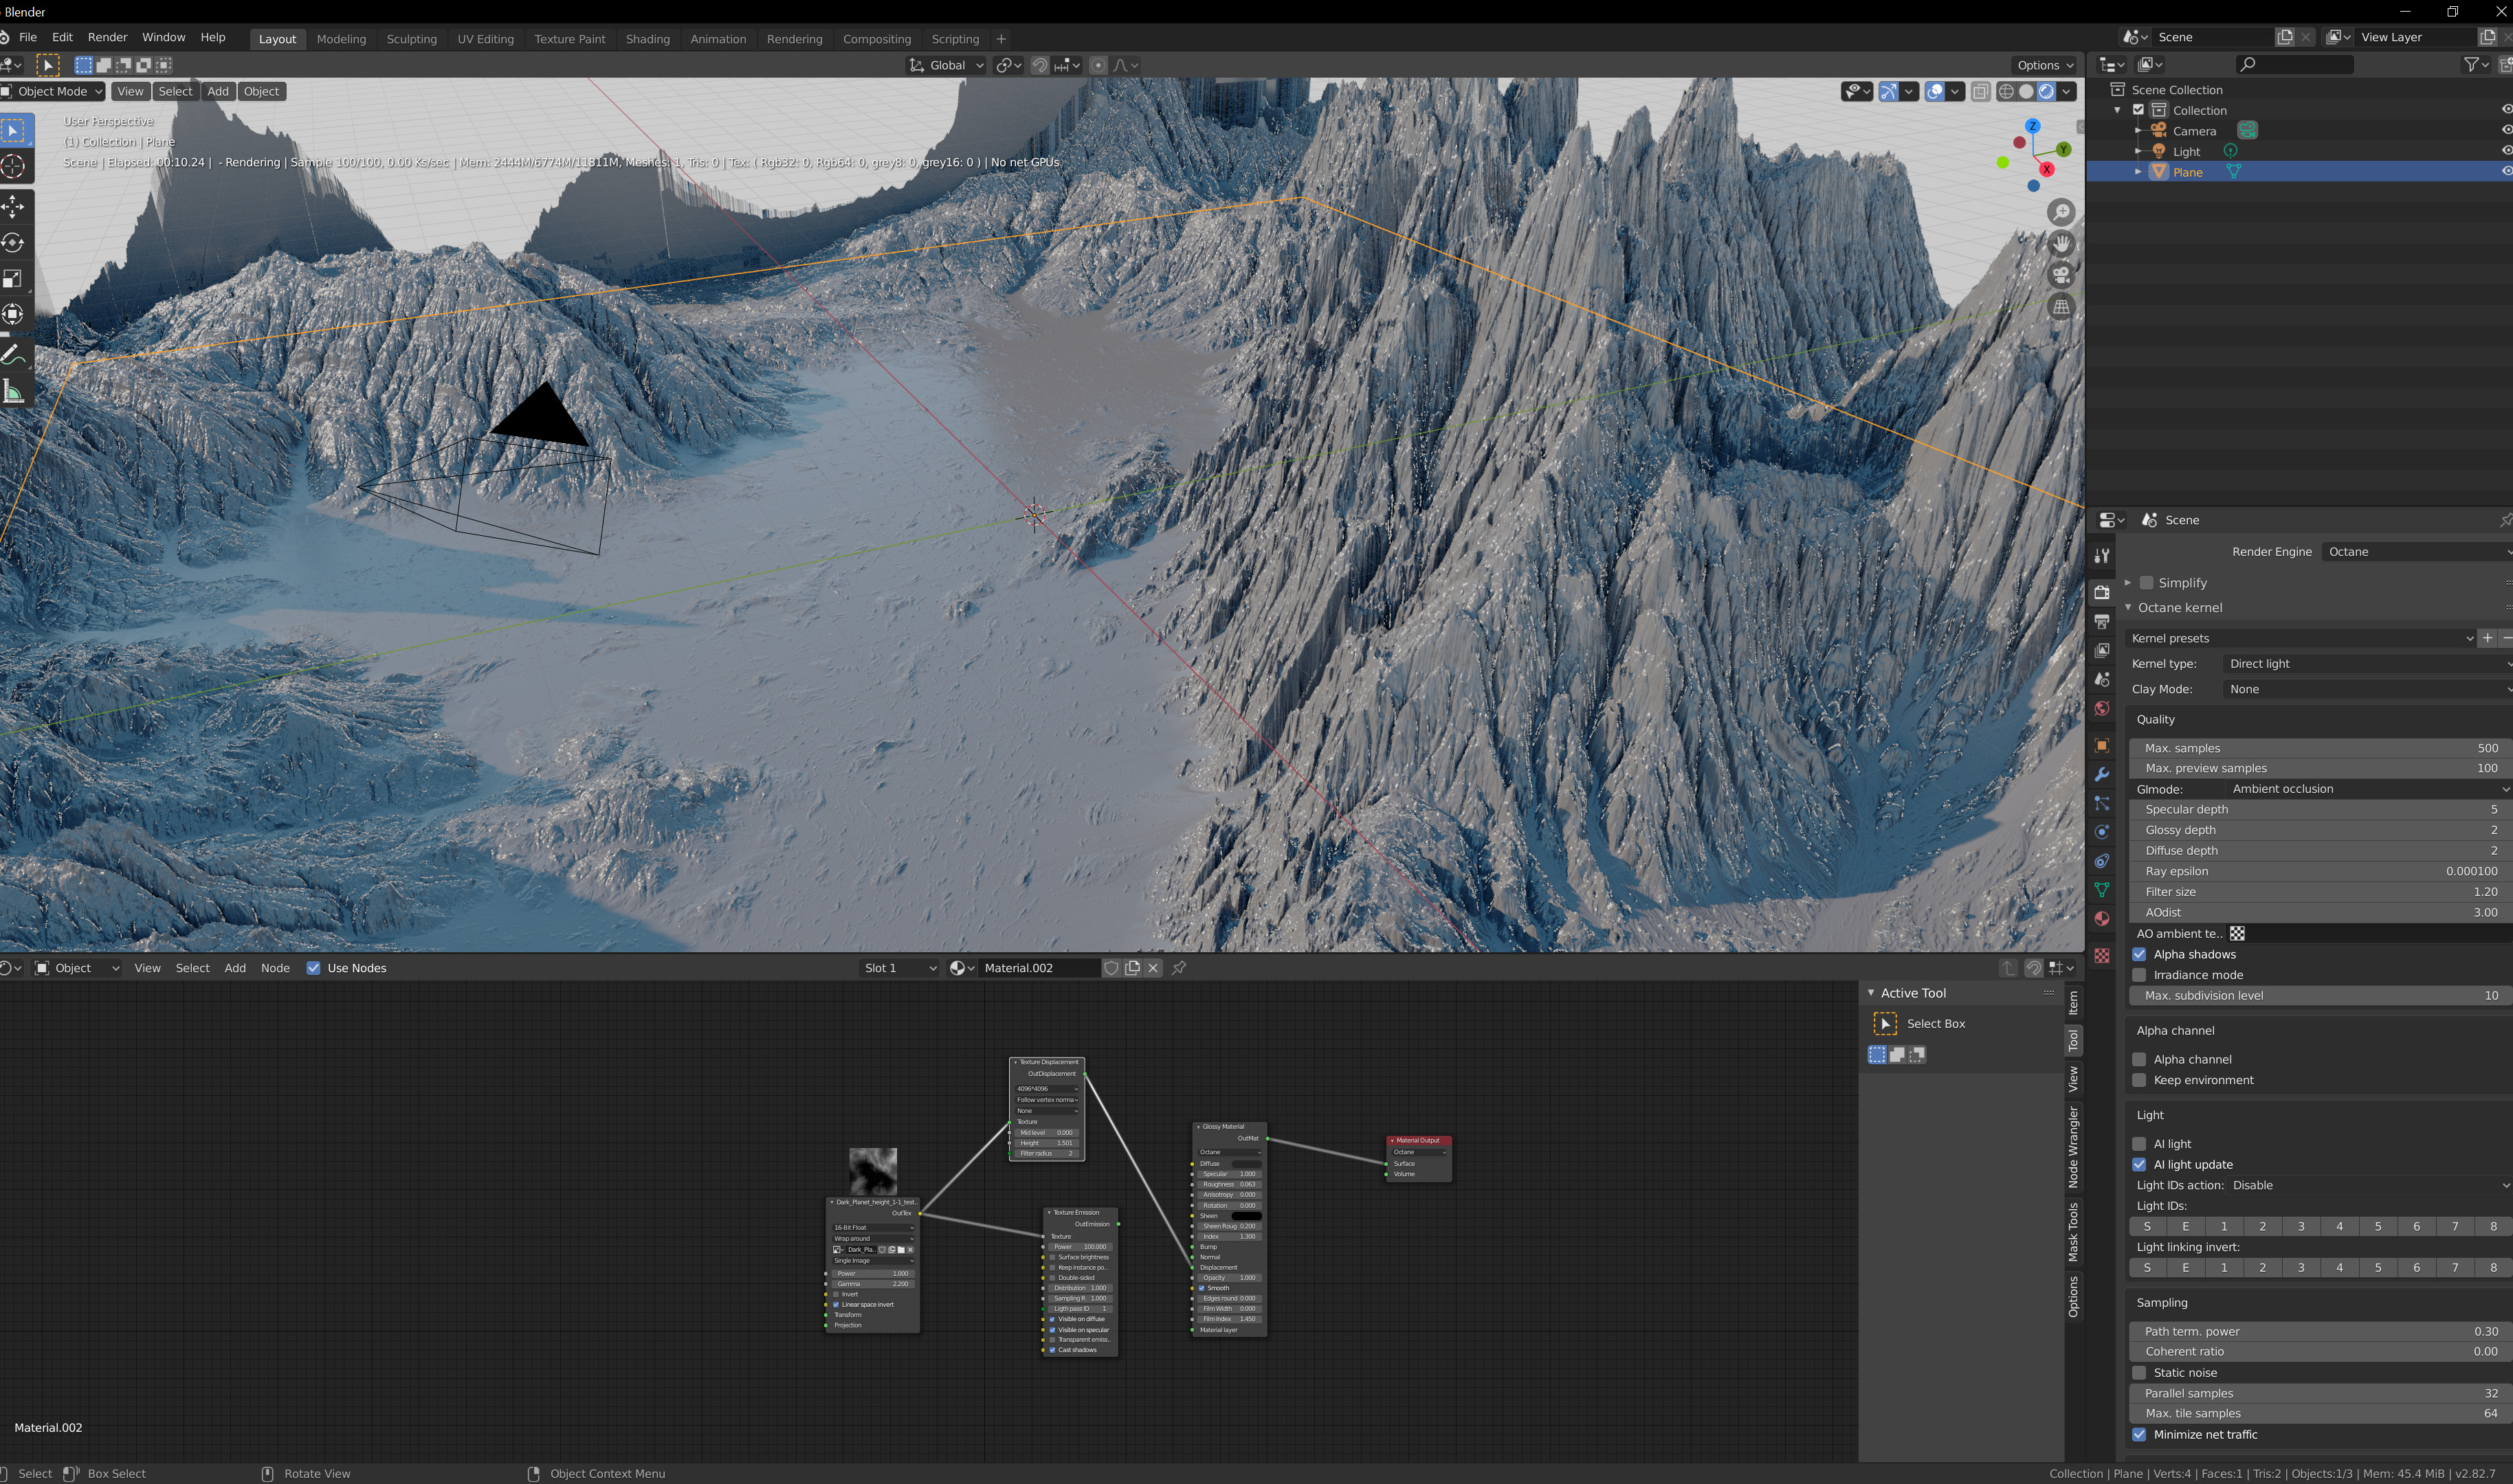
Task: Select the Rotate tool
Action: pyautogui.click(x=13, y=243)
